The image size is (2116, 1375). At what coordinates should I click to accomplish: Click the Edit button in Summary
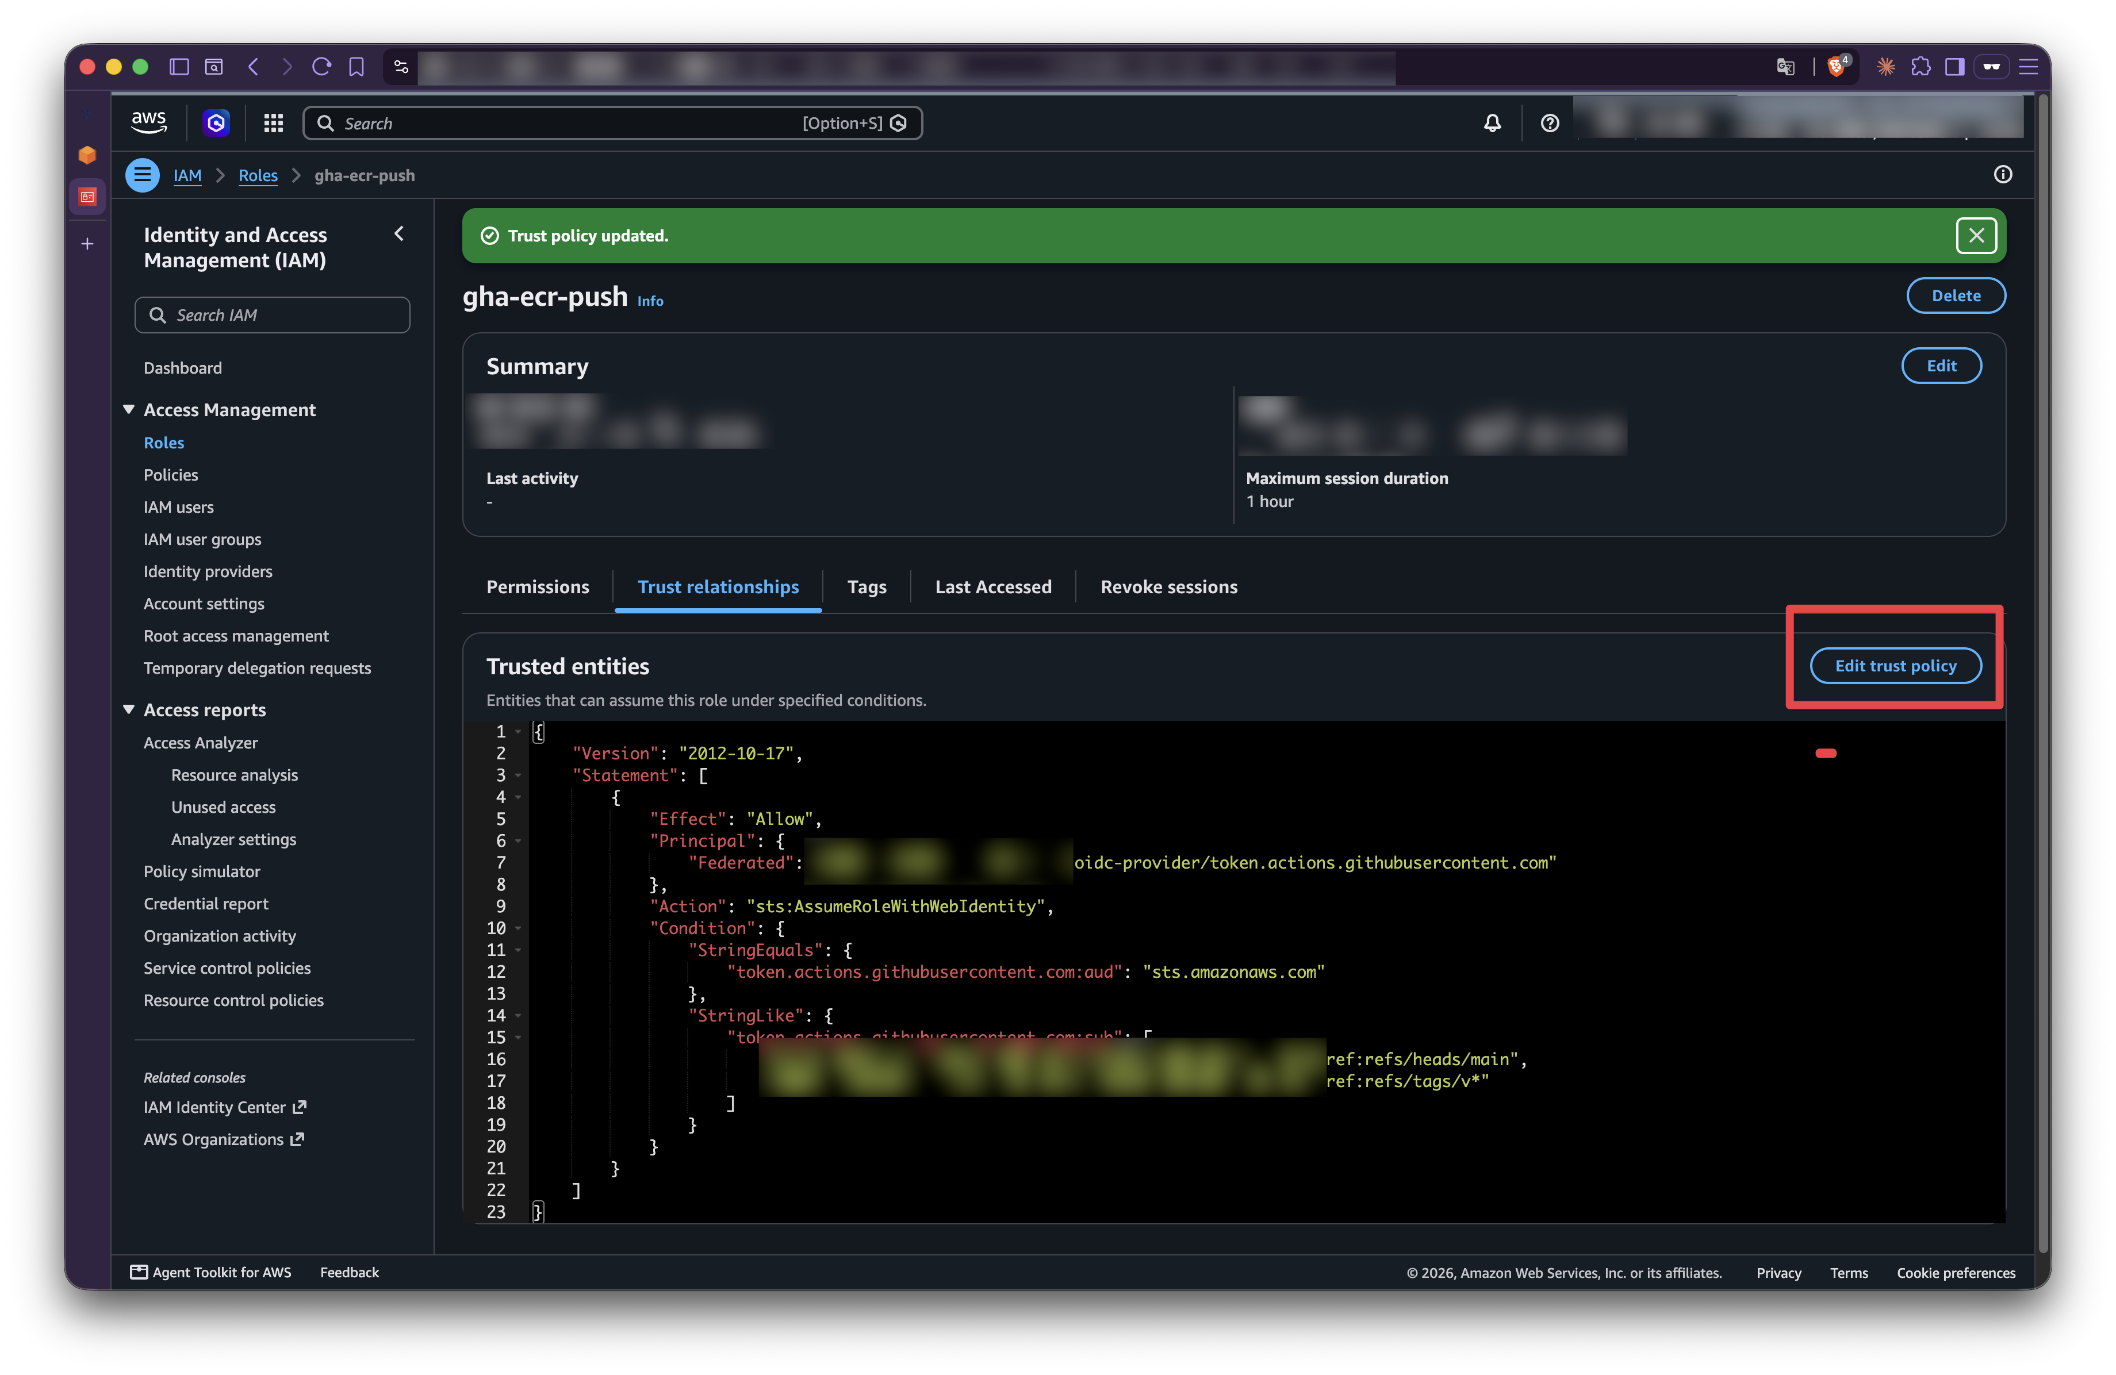point(1942,365)
